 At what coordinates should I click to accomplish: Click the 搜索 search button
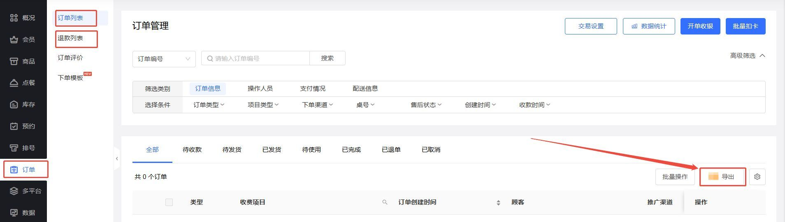[327, 58]
